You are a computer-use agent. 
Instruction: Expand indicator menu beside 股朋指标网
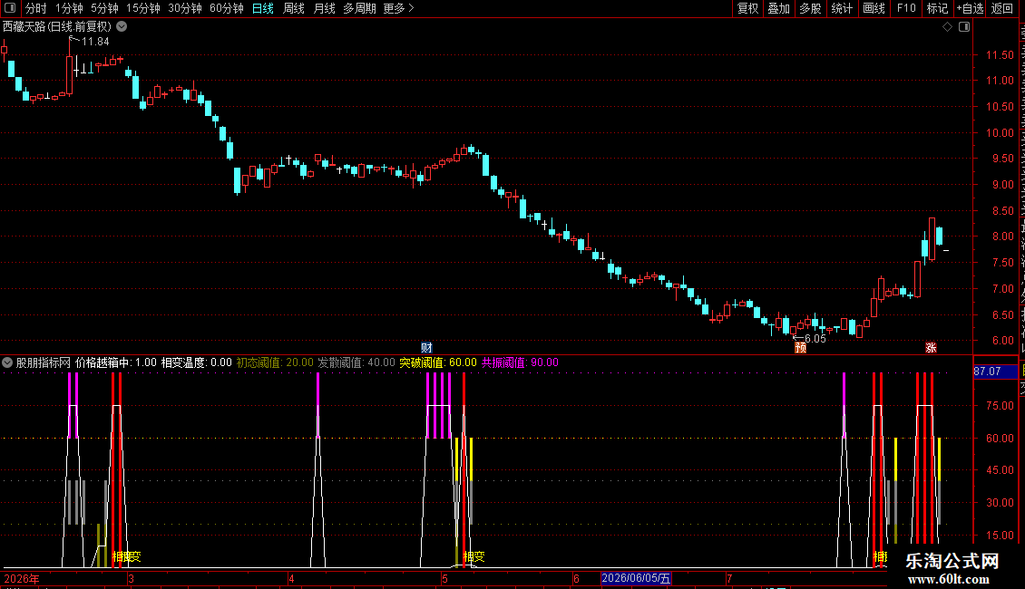[x=7, y=362]
